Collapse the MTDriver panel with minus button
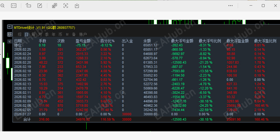The image size is (280, 140). pos(10,27)
